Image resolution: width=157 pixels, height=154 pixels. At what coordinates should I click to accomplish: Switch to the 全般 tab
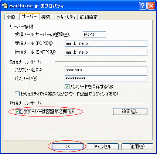click(11, 17)
